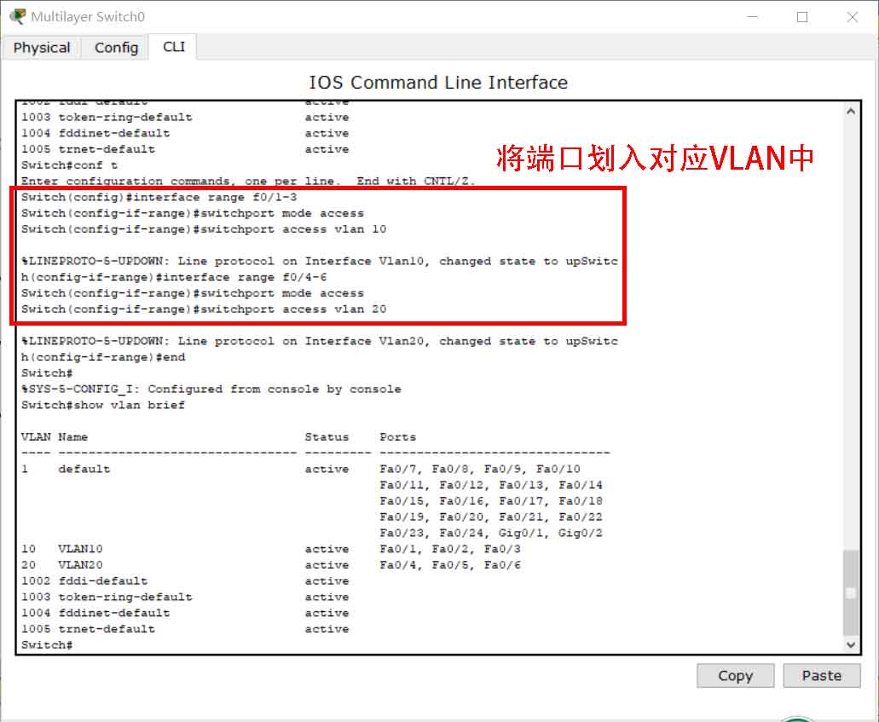Screen dimensions: 879x722
Task: Click the Vlan10 LINEPROTO-5-UPDOWN message
Action: click(x=320, y=261)
